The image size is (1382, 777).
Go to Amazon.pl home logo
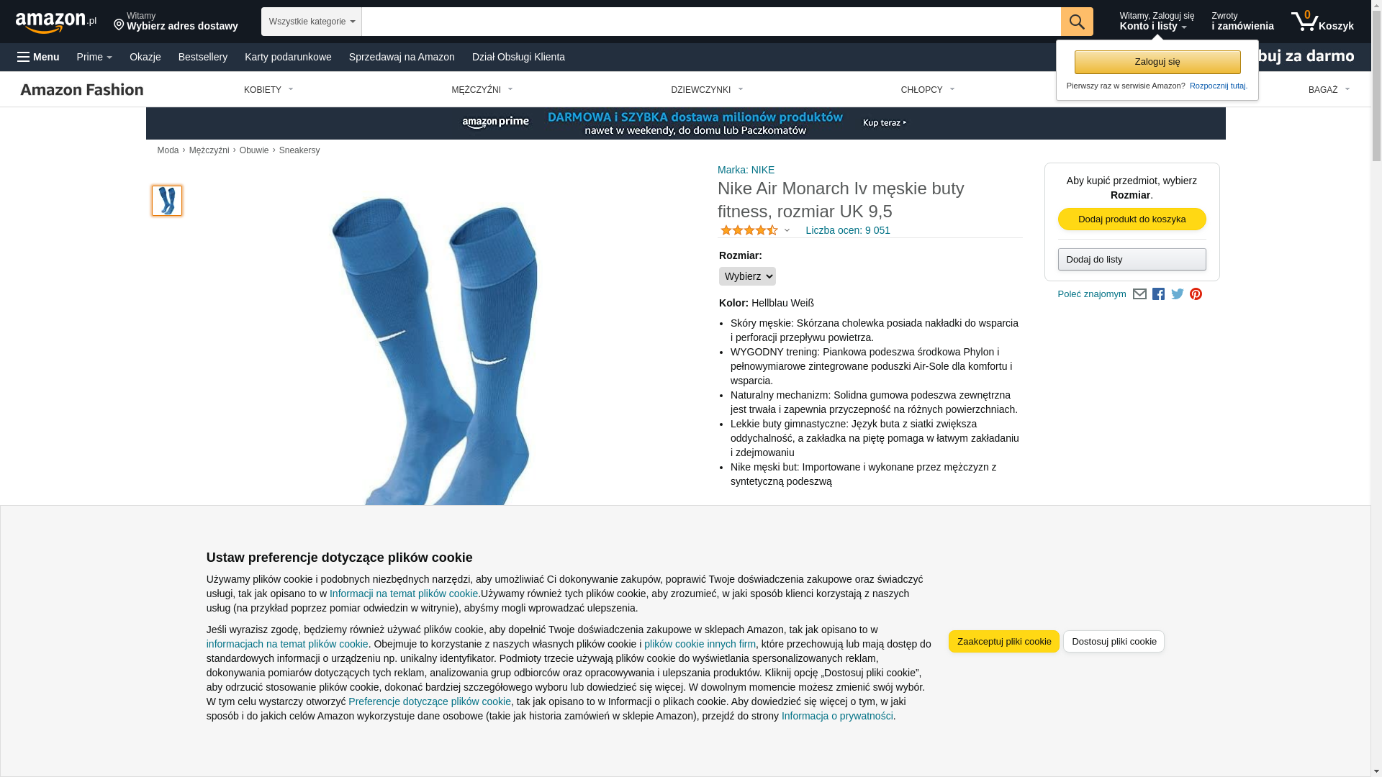pos(56,22)
